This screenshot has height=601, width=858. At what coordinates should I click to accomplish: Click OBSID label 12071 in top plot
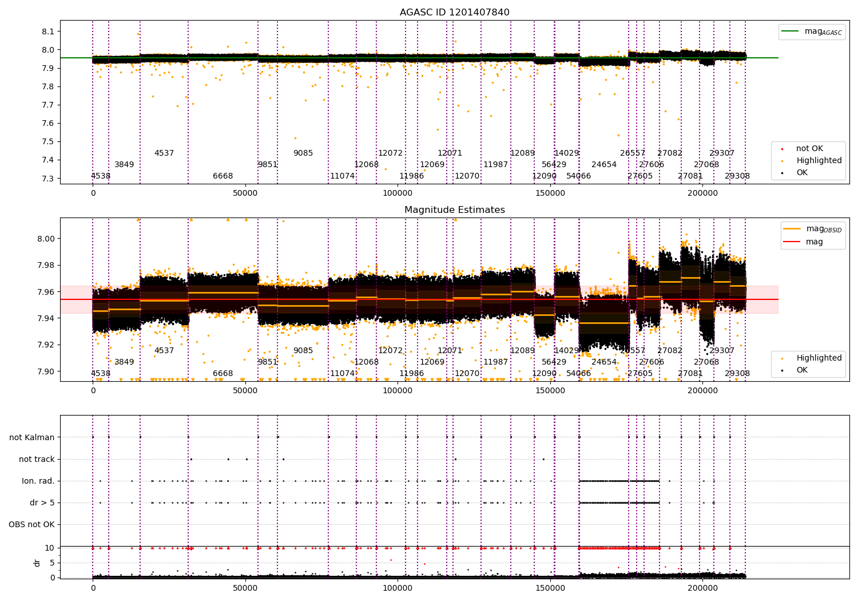[x=450, y=153]
